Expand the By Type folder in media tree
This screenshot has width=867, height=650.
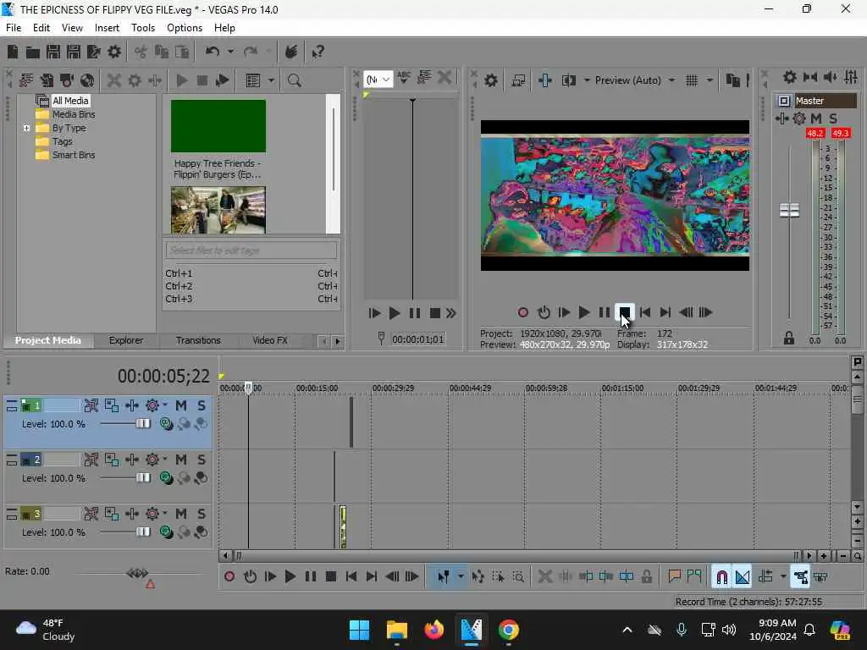(26, 129)
